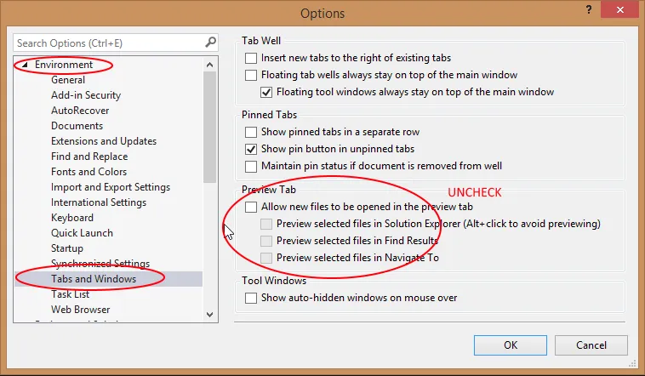Click the help question mark icon

pyautogui.click(x=585, y=9)
